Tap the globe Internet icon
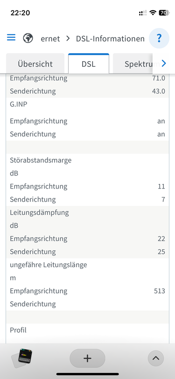Screen dimensions: 175x379 pyautogui.click(x=28, y=38)
